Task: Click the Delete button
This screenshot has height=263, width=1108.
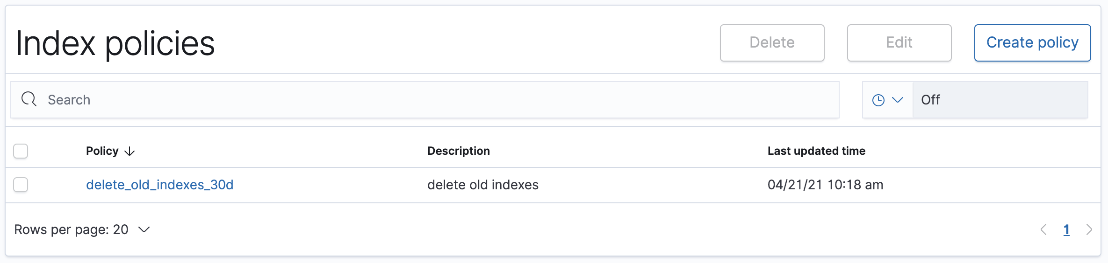Action: [x=772, y=43]
